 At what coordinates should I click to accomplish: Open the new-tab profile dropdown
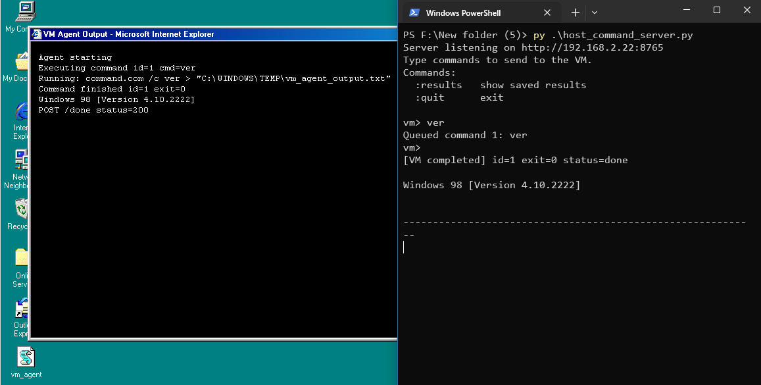pos(595,13)
